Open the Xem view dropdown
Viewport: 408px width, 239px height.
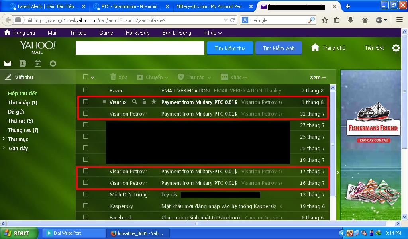[x=318, y=78]
